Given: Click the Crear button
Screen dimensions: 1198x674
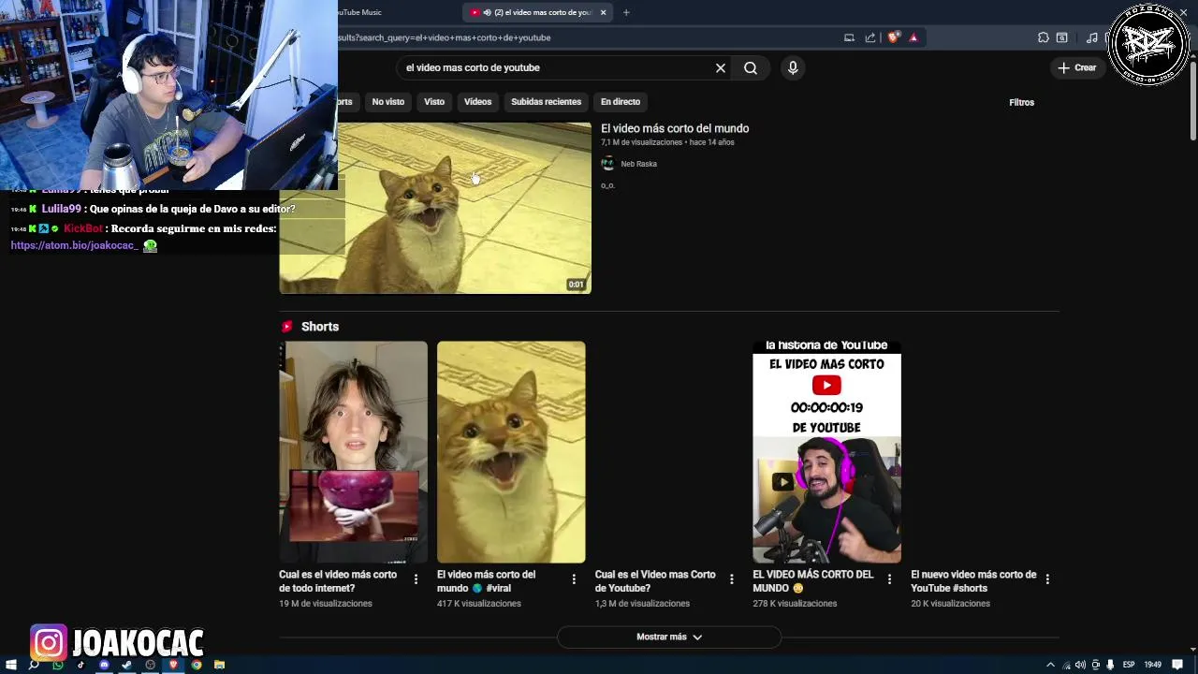Looking at the screenshot, I should (x=1076, y=67).
